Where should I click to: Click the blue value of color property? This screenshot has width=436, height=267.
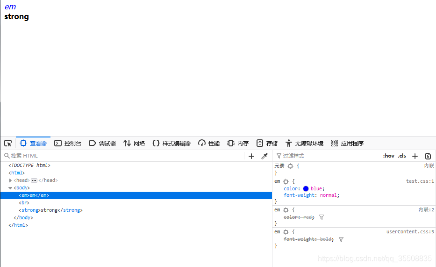coord(316,188)
